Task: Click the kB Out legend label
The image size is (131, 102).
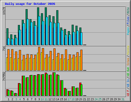Action: [128, 72]
